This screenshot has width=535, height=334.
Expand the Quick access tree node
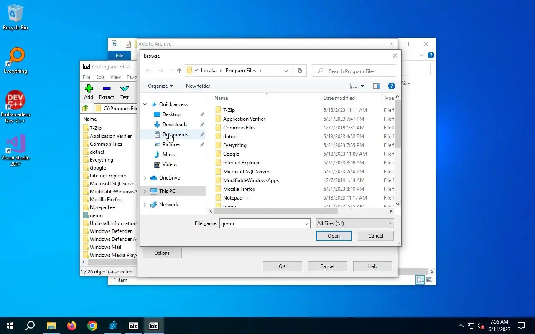click(145, 104)
